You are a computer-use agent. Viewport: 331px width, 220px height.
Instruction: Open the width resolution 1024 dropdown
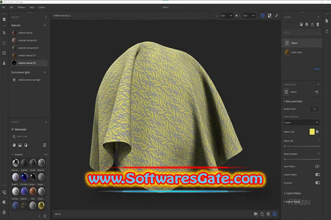pyautogui.click(x=227, y=16)
